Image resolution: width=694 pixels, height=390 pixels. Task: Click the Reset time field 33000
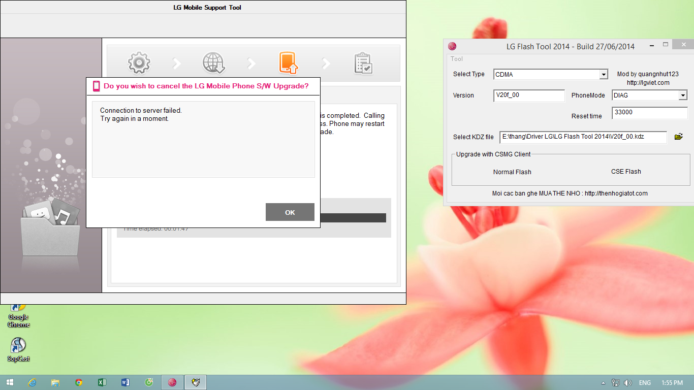point(650,113)
